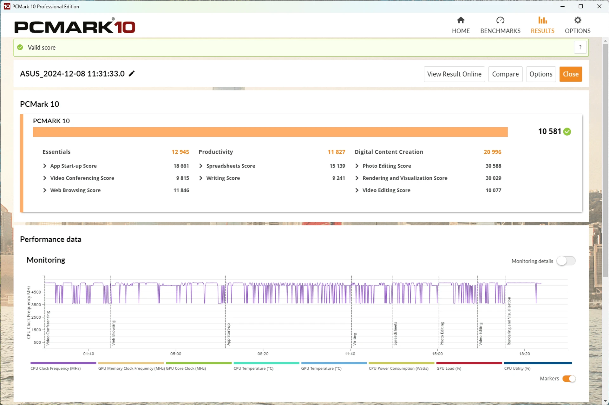Click the Writing marker on chart
The width and height of the screenshot is (609, 405).
355,339
